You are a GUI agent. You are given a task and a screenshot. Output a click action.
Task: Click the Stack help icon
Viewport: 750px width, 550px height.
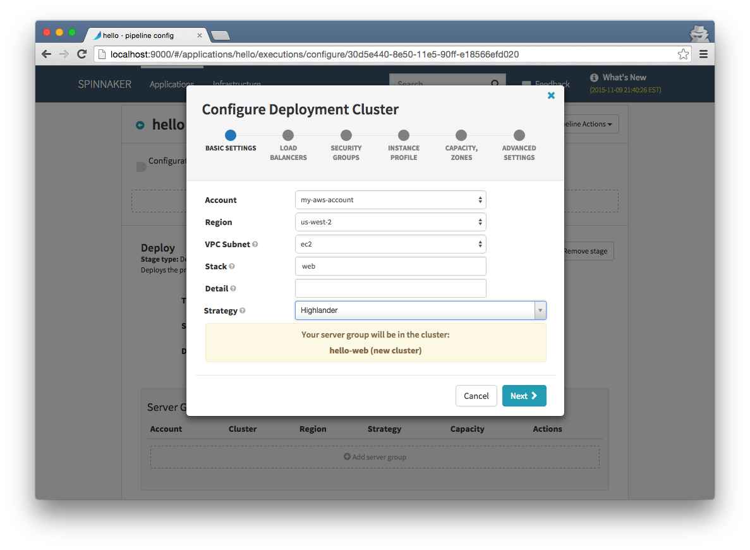(231, 266)
